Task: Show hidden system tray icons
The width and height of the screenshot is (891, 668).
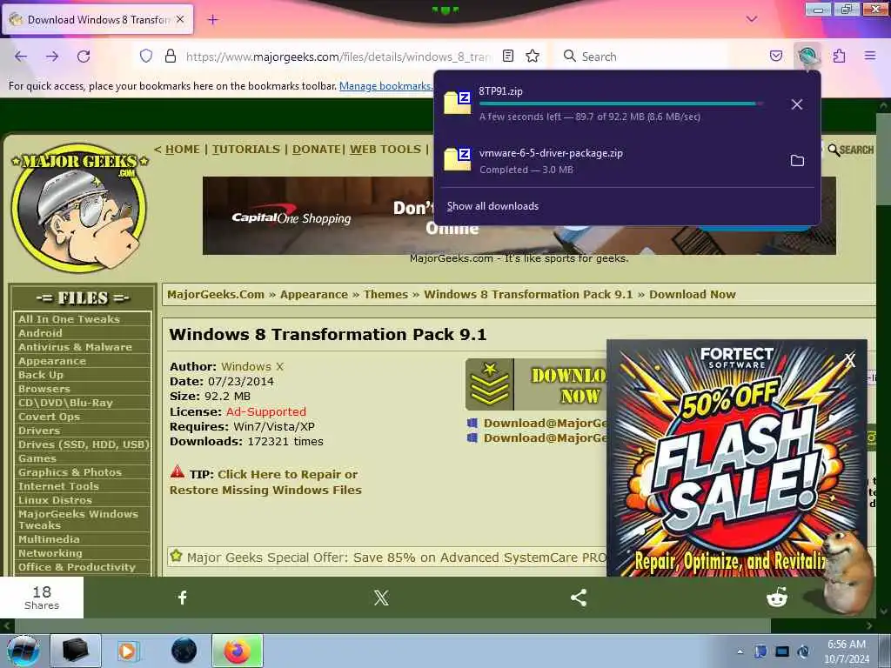Action: coord(740,652)
